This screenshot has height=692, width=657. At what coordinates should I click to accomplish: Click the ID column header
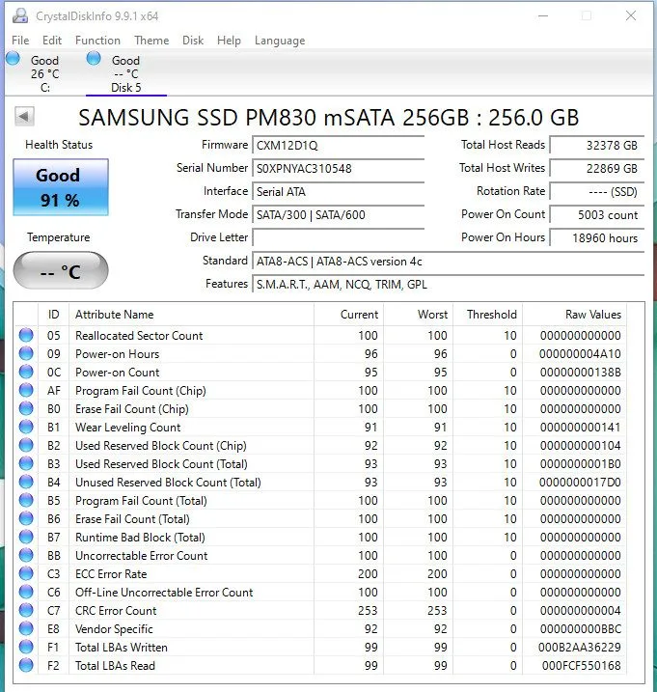[x=53, y=315]
